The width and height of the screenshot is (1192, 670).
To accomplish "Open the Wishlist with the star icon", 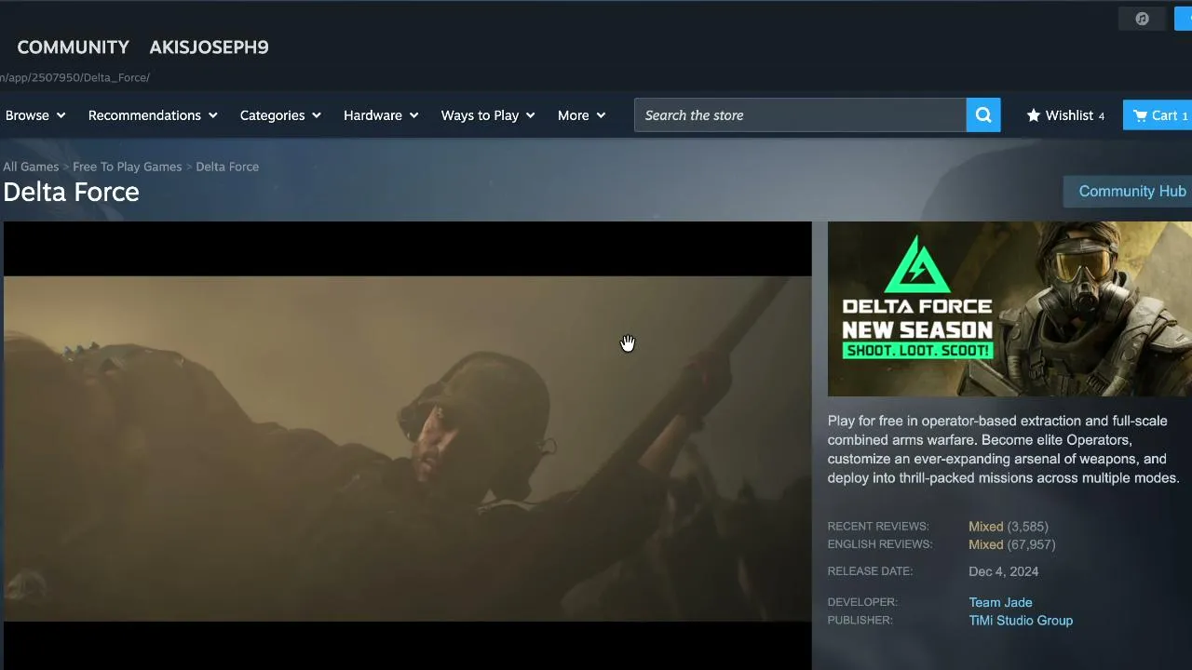I will [1065, 115].
